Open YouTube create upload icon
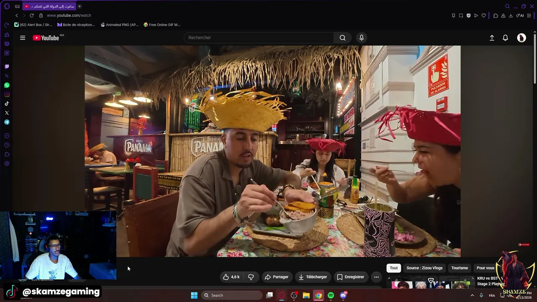 click(492, 38)
